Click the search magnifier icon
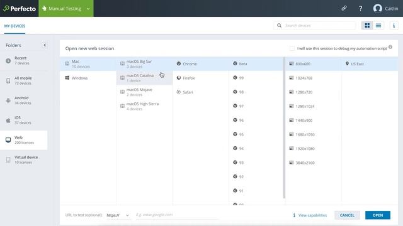Screen dimensions: 403x226 pos(279,25)
